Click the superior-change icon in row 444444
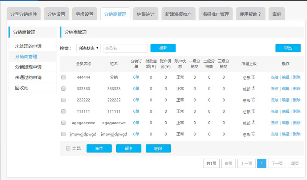The height and width of the screenshot is (180, 307). point(253,77)
